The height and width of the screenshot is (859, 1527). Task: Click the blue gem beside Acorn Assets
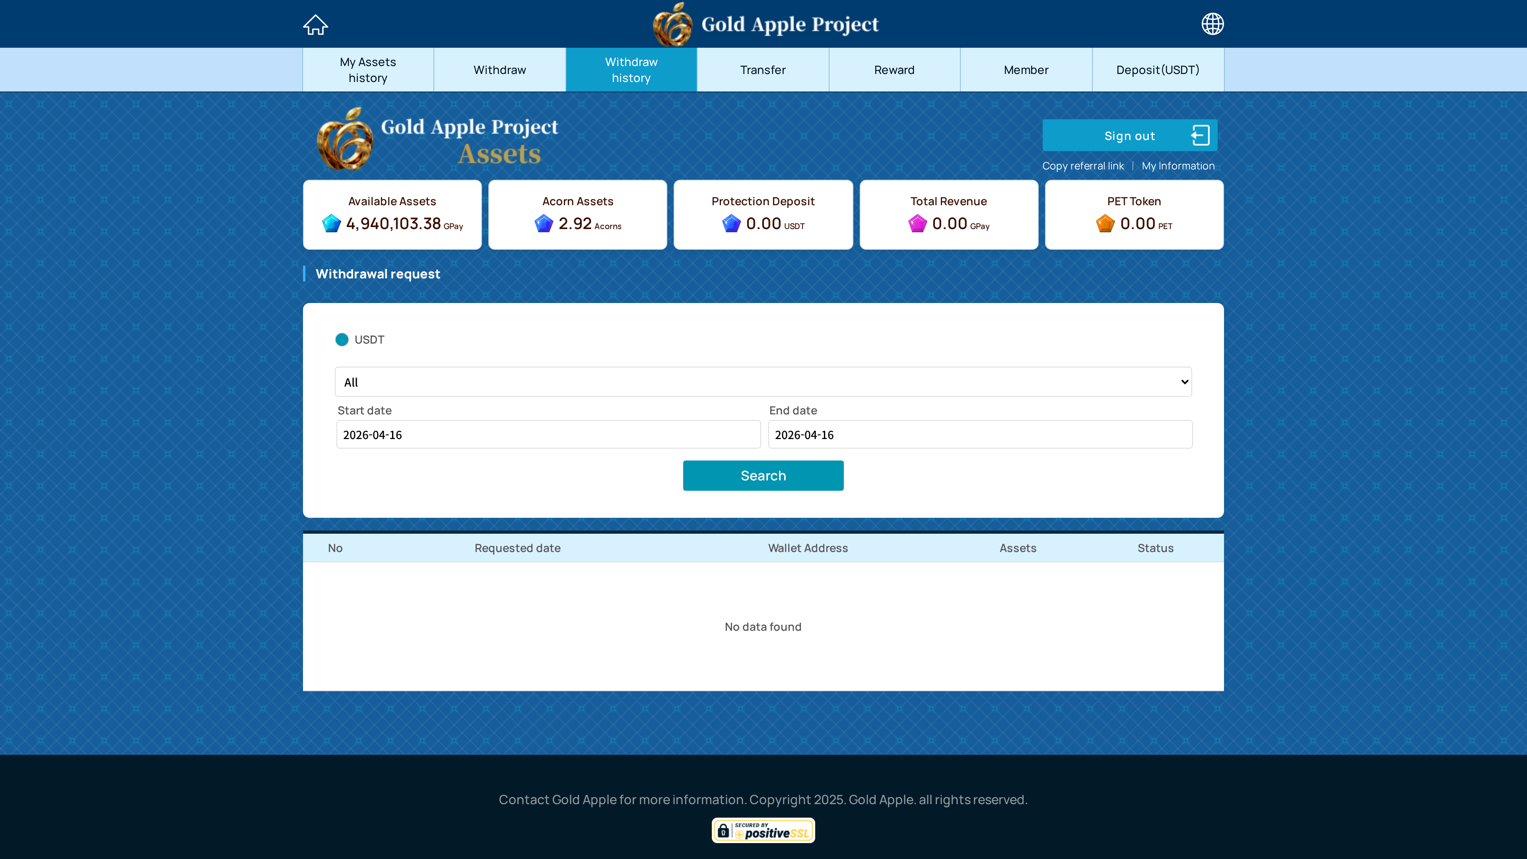[544, 223]
